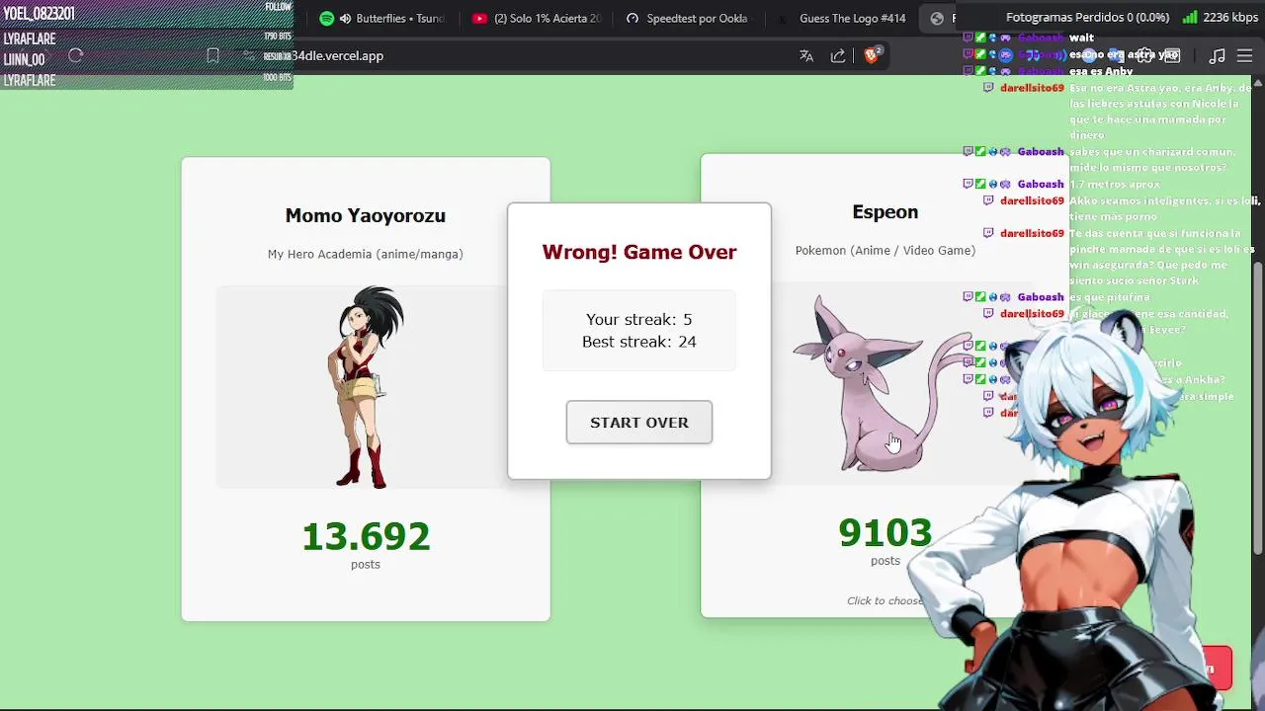Screen dimensions: 1265x711
Task: Click the YouTube icon on the Solo 1% tab
Action: coord(479,19)
